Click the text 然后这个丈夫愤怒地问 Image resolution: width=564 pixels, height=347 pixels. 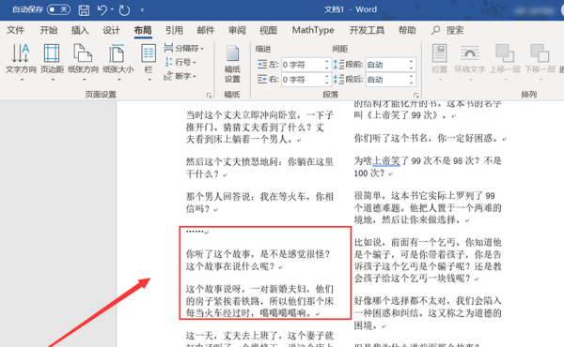[232, 162]
